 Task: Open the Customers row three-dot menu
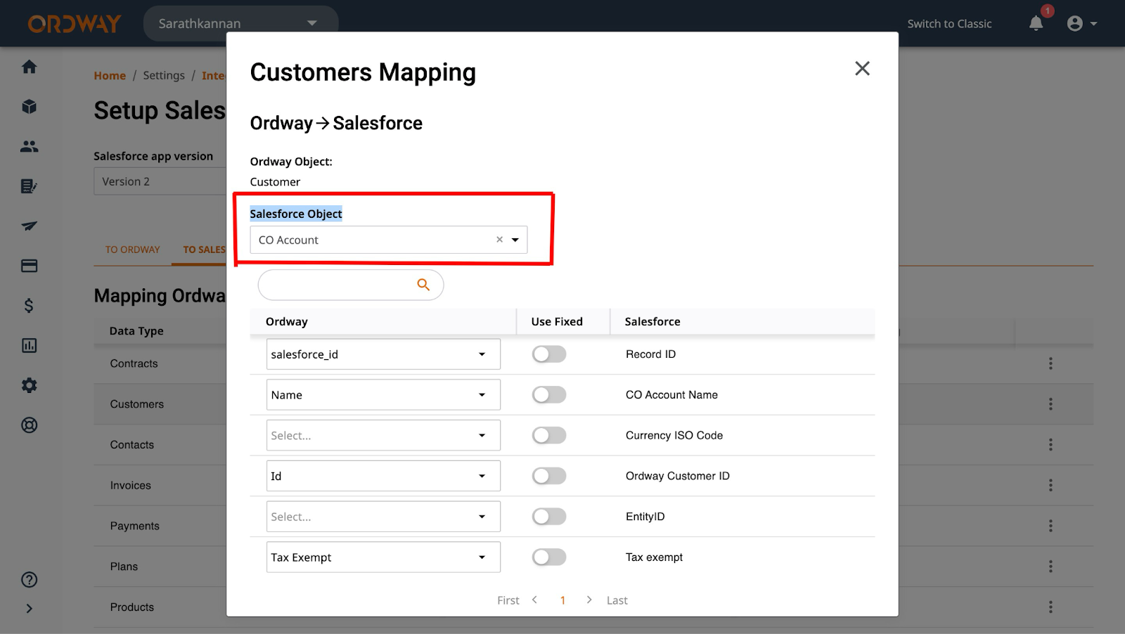[x=1050, y=404]
